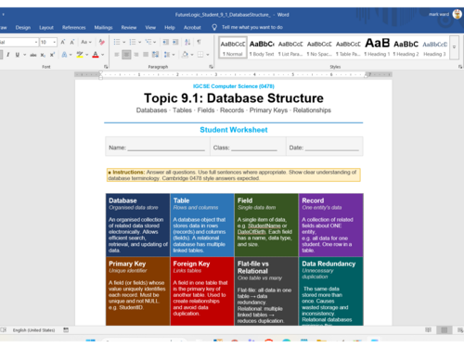The width and height of the screenshot is (464, 348).
Task: Insert a bullet list
Action: 117,42
